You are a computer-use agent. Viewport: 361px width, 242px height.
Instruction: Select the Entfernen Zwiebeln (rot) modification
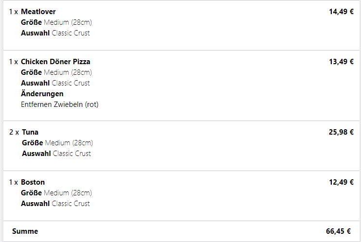tap(59, 104)
